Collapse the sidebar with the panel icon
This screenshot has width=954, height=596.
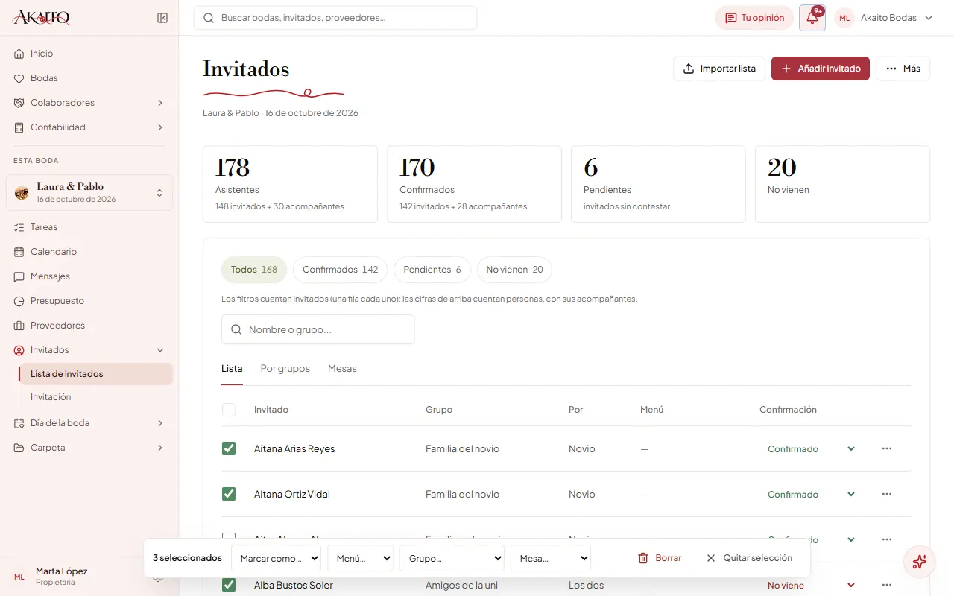162,18
